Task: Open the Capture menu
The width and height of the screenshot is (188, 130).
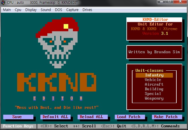Action: tap(72, 10)
